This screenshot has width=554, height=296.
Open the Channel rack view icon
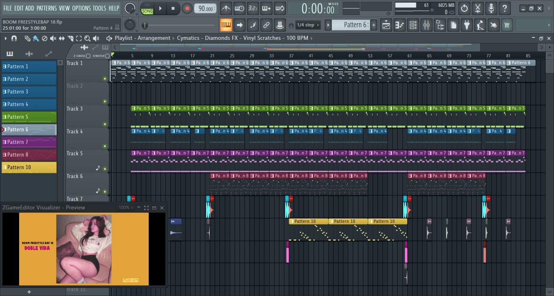[413, 25]
